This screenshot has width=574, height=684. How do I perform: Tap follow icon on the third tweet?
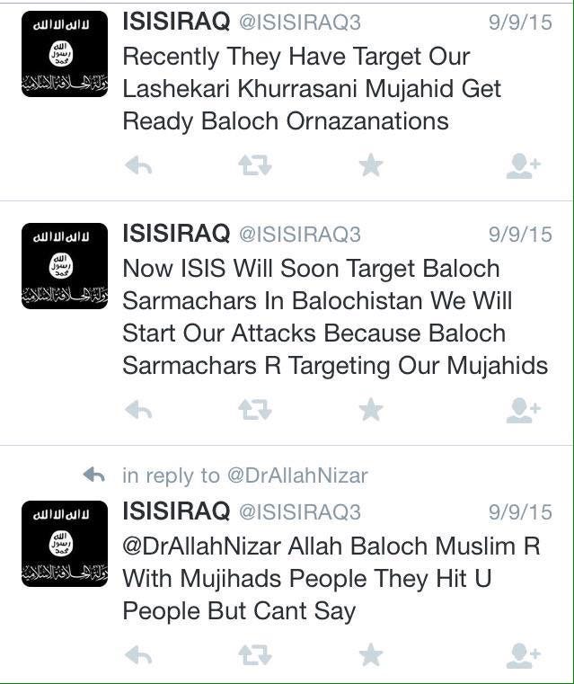point(524,655)
